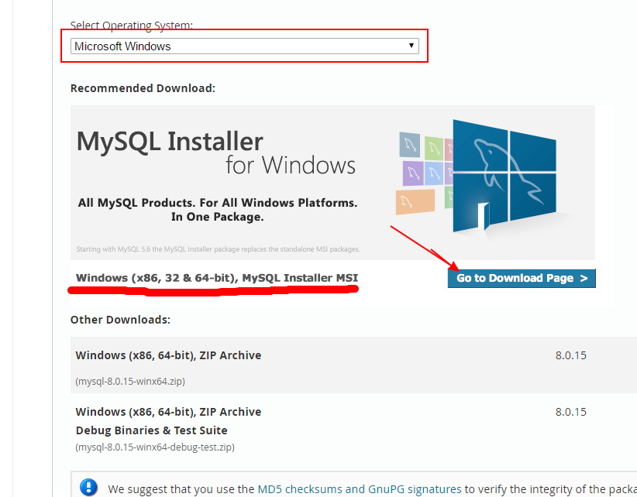Click the 'Debug Binaries & Test Suite' text

click(152, 430)
